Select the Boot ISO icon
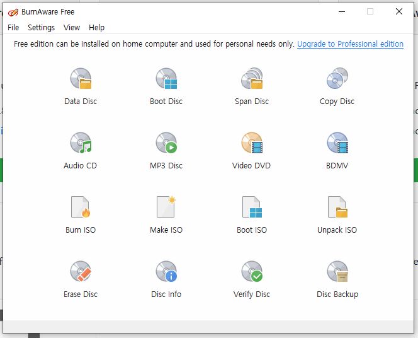 coord(252,207)
